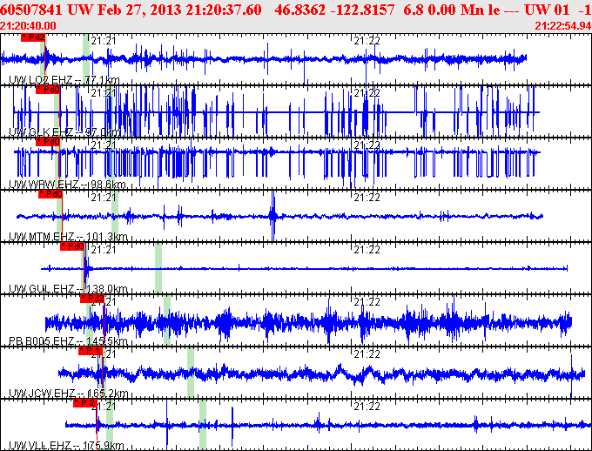Click the station label UW LO2 EHZ 77.1km
This screenshot has height=451, width=592.
[64, 80]
